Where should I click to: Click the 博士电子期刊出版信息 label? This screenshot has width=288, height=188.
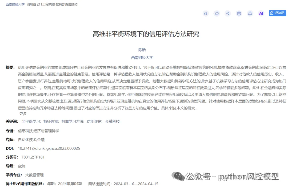pyautogui.click(x=25, y=183)
